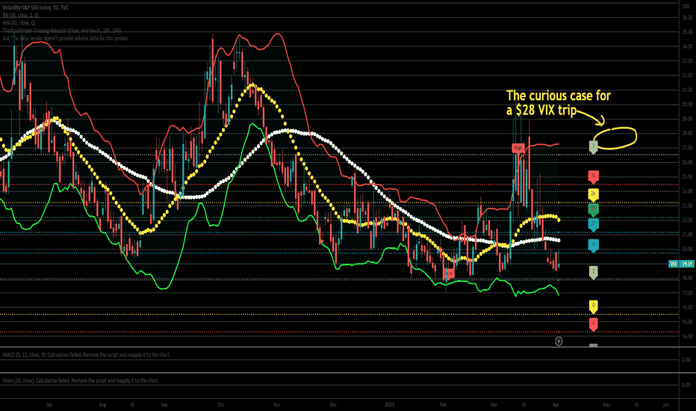Click the red Low marker on the chart

pyautogui.click(x=449, y=274)
